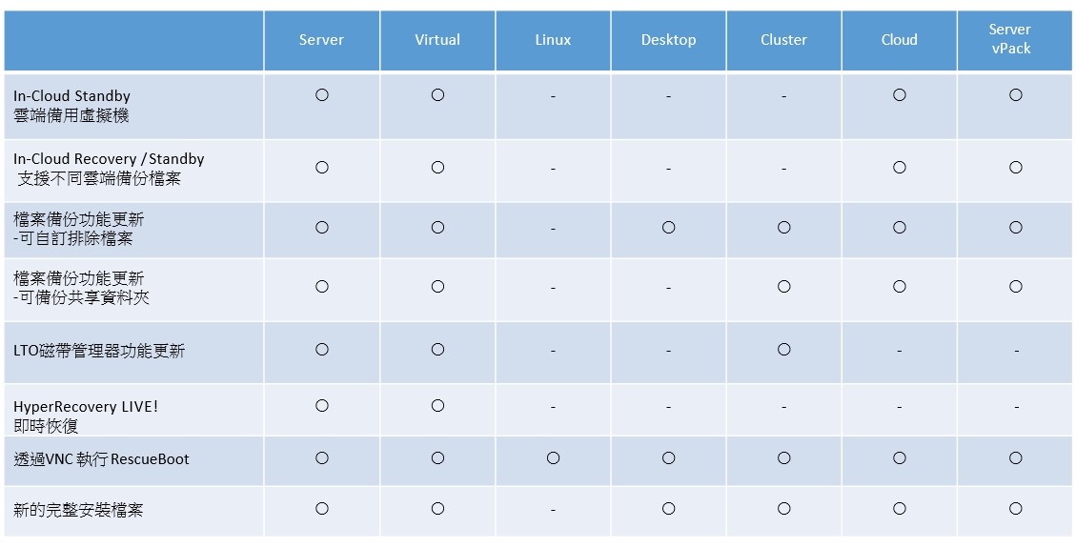The width and height of the screenshot is (1076, 548).
Task: Click the circle for In-Cloud Standby under Cloud
Action: click(900, 95)
